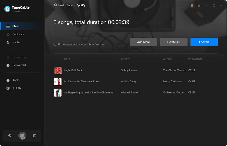227x146 pixels.
Task: Open the Podcasts icon in sidebar
Action: 8,34
